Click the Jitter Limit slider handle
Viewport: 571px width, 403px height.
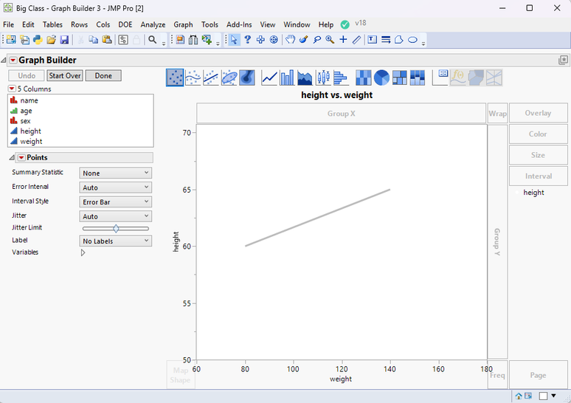click(116, 229)
